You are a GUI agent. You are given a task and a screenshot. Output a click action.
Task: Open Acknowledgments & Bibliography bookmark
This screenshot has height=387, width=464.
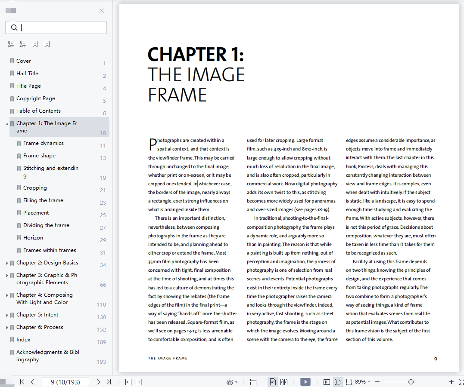coord(48,356)
